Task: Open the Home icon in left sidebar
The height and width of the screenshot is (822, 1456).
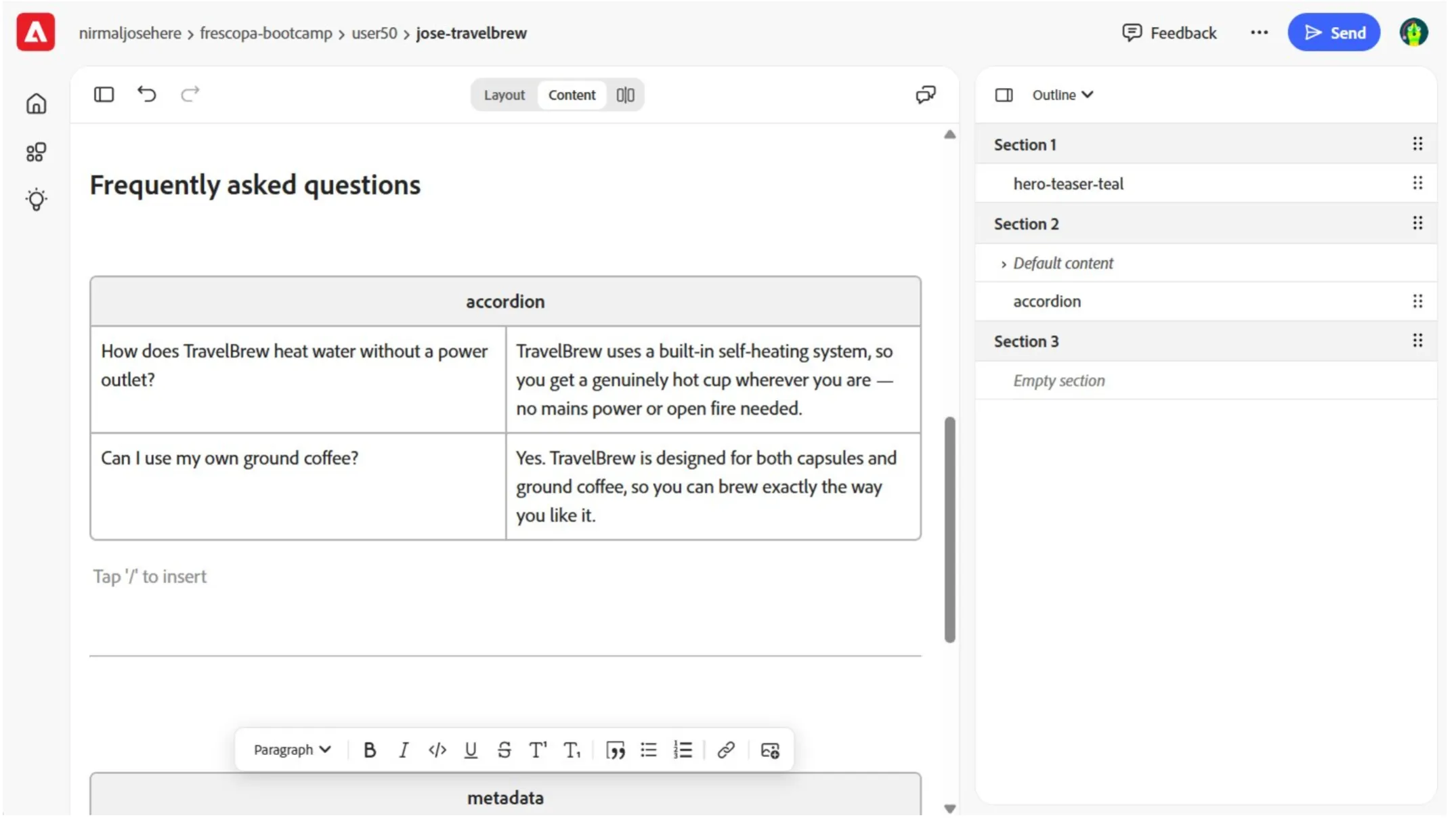Action: [37, 104]
